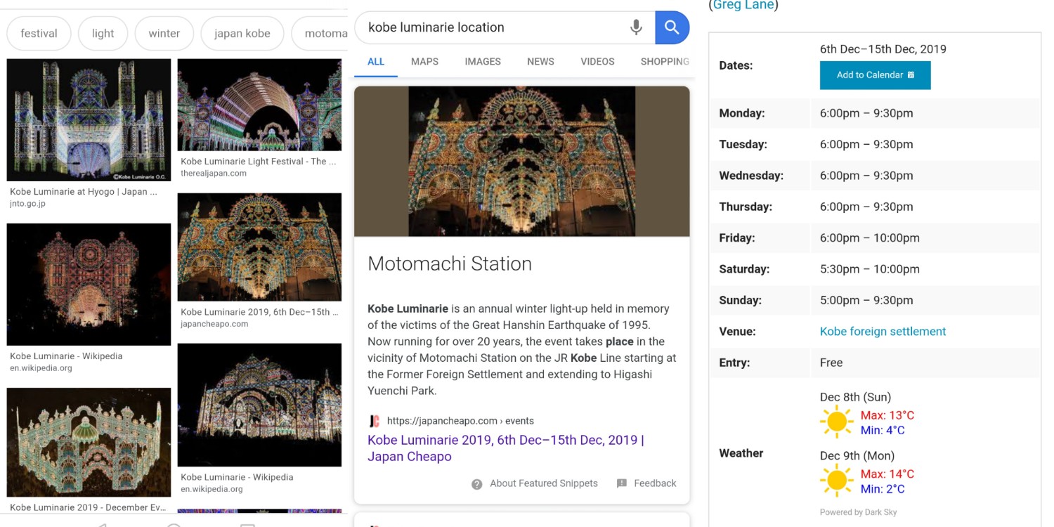Click the 6th Dec–15th Dec, 2019 dates text

click(883, 49)
